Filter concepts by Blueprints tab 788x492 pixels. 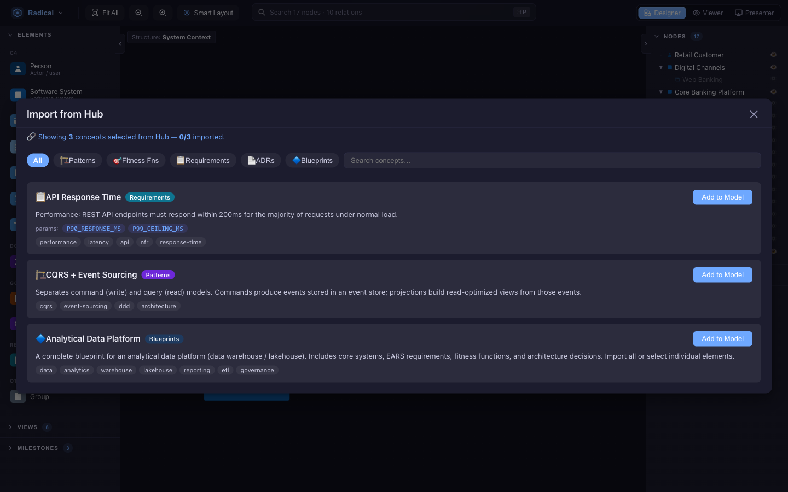(312, 160)
